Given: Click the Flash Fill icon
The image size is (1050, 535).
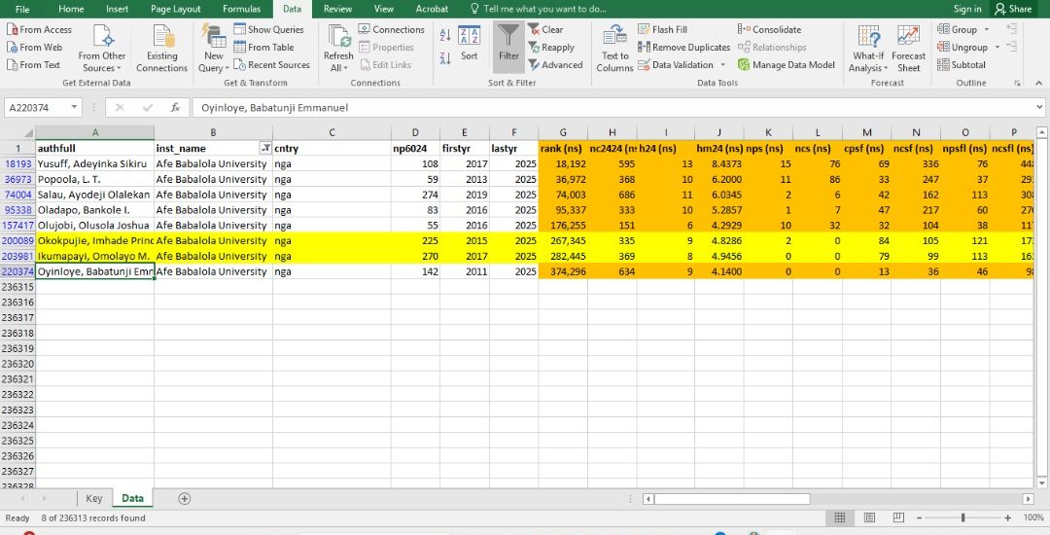Looking at the screenshot, I should (645, 29).
